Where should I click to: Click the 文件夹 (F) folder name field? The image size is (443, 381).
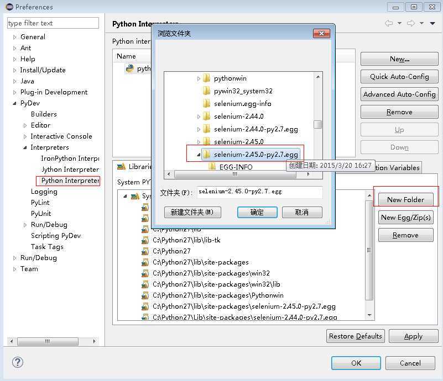[x=259, y=192]
